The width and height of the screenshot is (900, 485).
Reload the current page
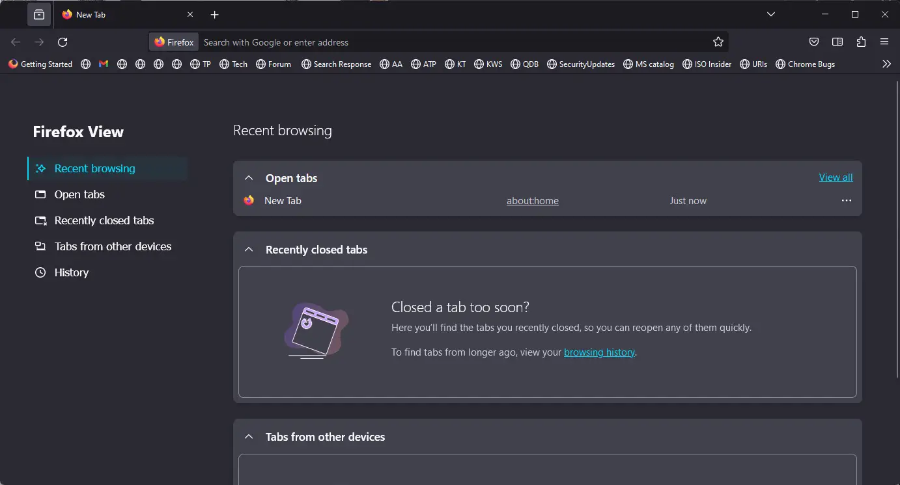coord(63,42)
